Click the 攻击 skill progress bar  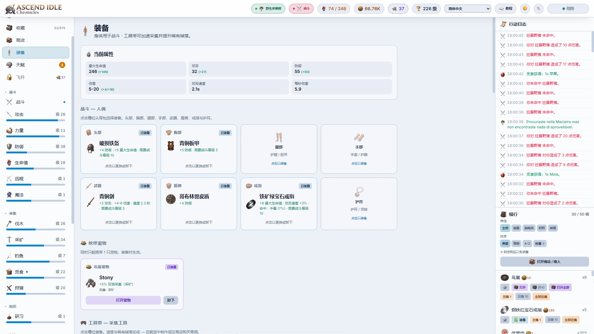click(x=36, y=121)
